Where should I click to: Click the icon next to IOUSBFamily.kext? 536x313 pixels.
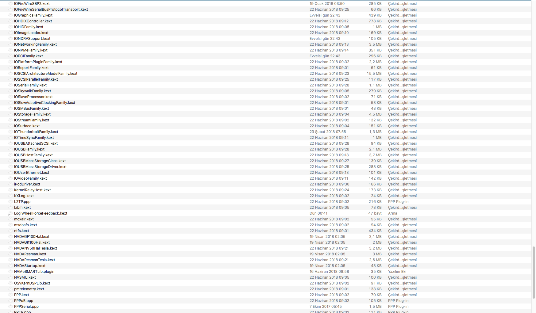pos(10,149)
